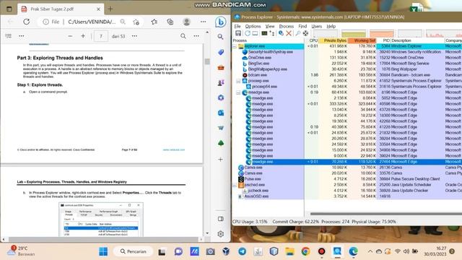Sort by PID column header
Viewport: 462px width, 260px height.
383,40
